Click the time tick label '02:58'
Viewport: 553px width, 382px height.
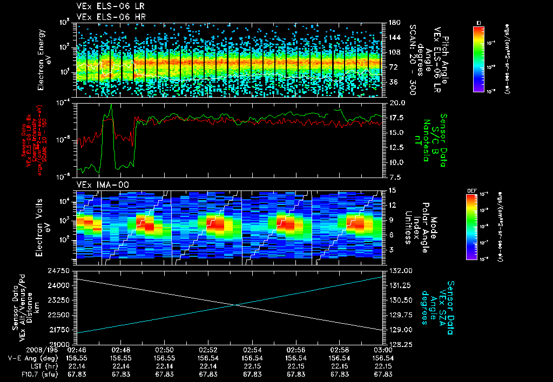coord(339,350)
